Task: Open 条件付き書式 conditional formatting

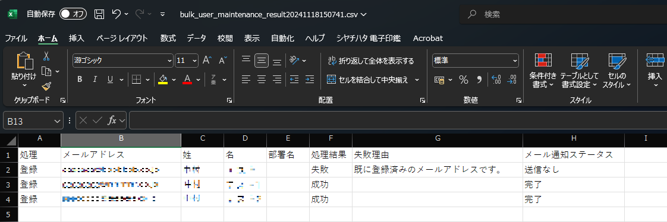Action: (x=543, y=71)
